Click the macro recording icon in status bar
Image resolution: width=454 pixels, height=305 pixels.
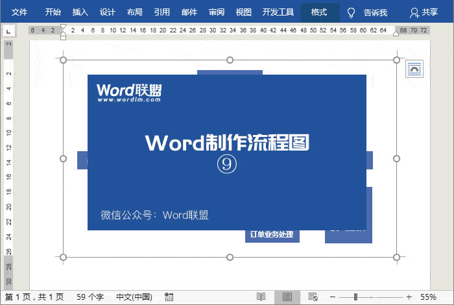pyautogui.click(x=169, y=297)
